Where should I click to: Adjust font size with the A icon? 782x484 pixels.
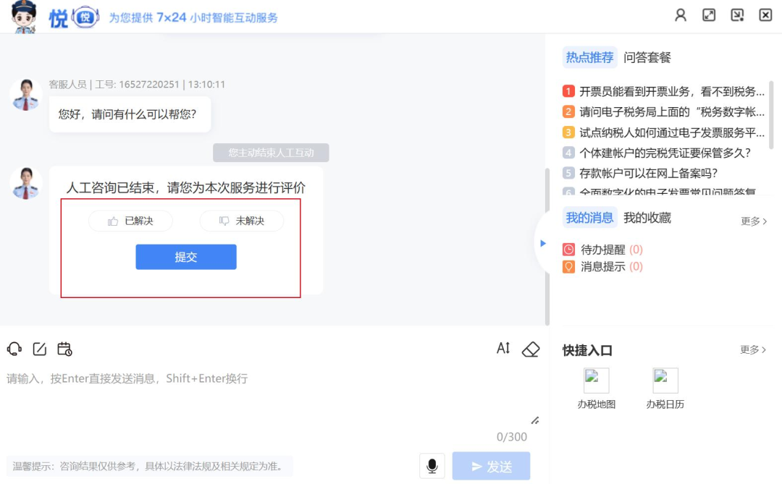pos(504,348)
